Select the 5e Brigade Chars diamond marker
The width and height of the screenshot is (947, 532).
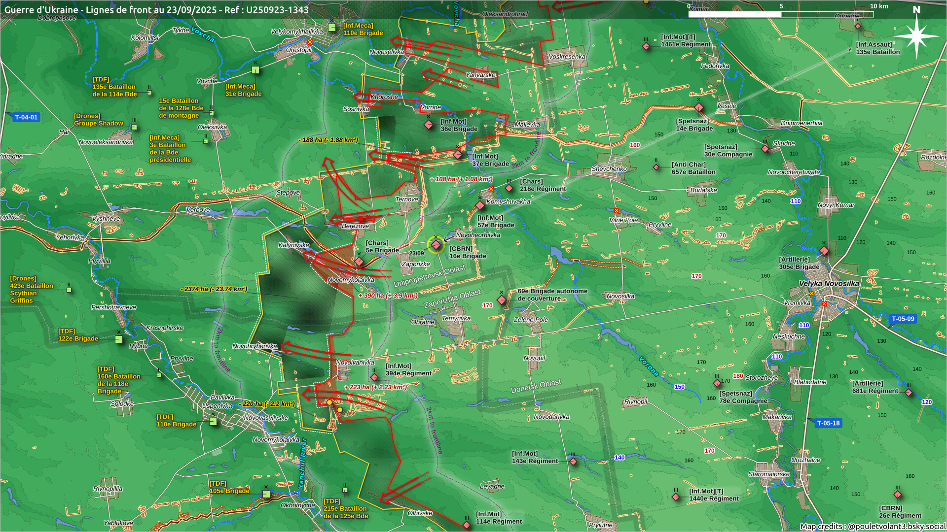click(359, 261)
